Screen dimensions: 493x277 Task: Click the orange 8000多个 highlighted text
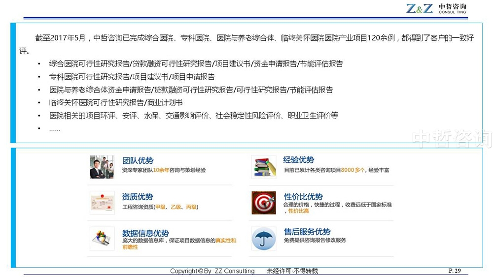click(353, 170)
